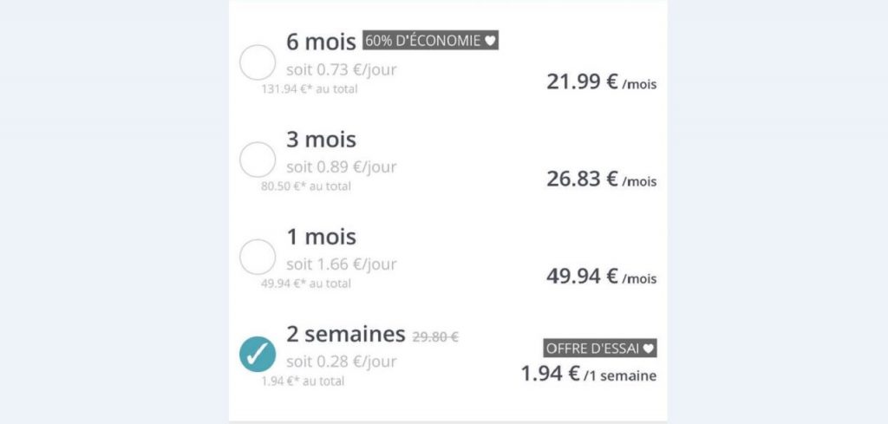This screenshot has height=424, width=888.
Task: Select the 6 mois radio button
Action: point(257,63)
